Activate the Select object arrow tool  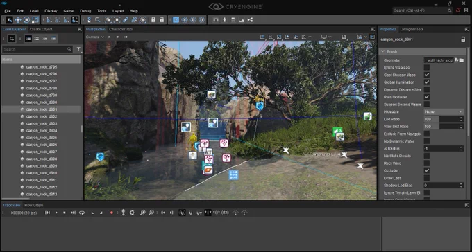point(10,20)
